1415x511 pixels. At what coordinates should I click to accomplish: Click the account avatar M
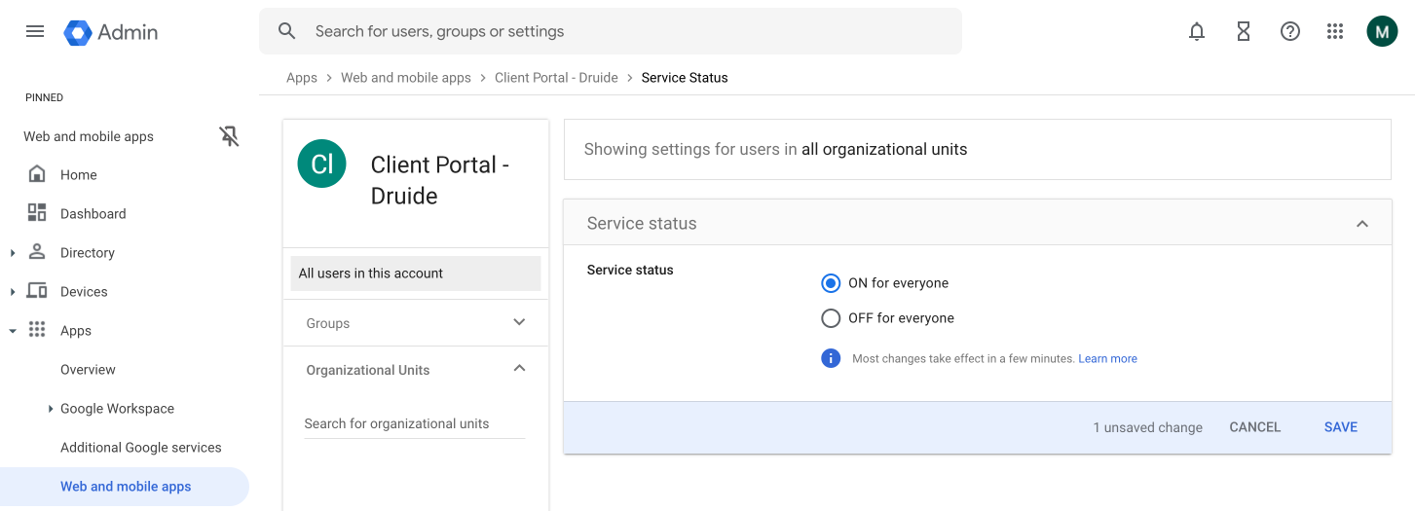point(1382,31)
